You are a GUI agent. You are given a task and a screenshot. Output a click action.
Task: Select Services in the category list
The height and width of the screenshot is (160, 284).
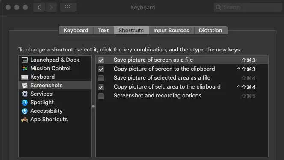point(55,94)
